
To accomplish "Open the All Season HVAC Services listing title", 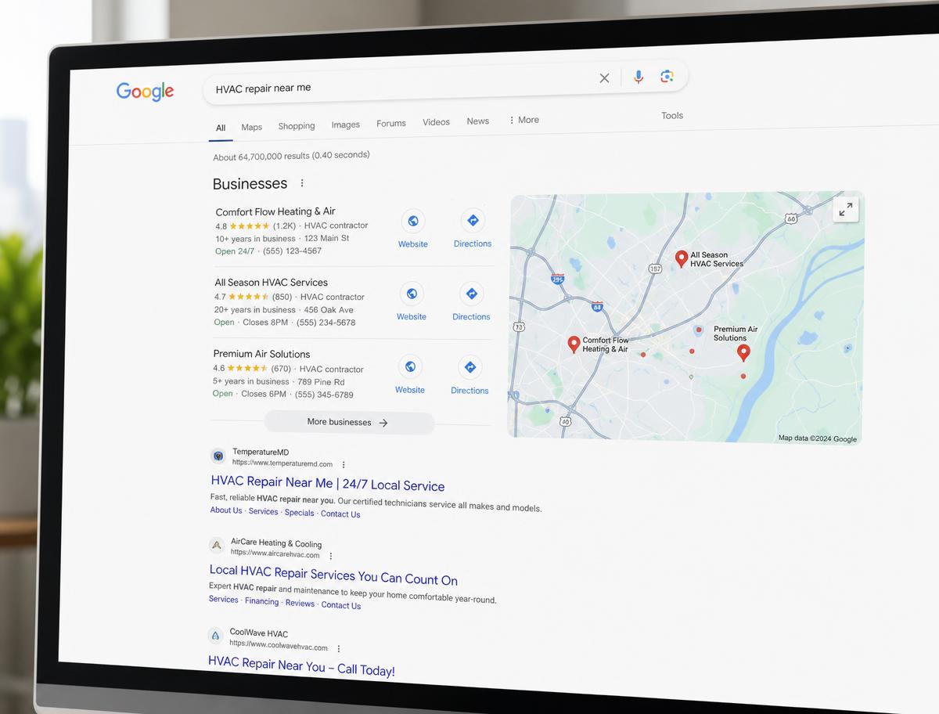I will 271,283.
